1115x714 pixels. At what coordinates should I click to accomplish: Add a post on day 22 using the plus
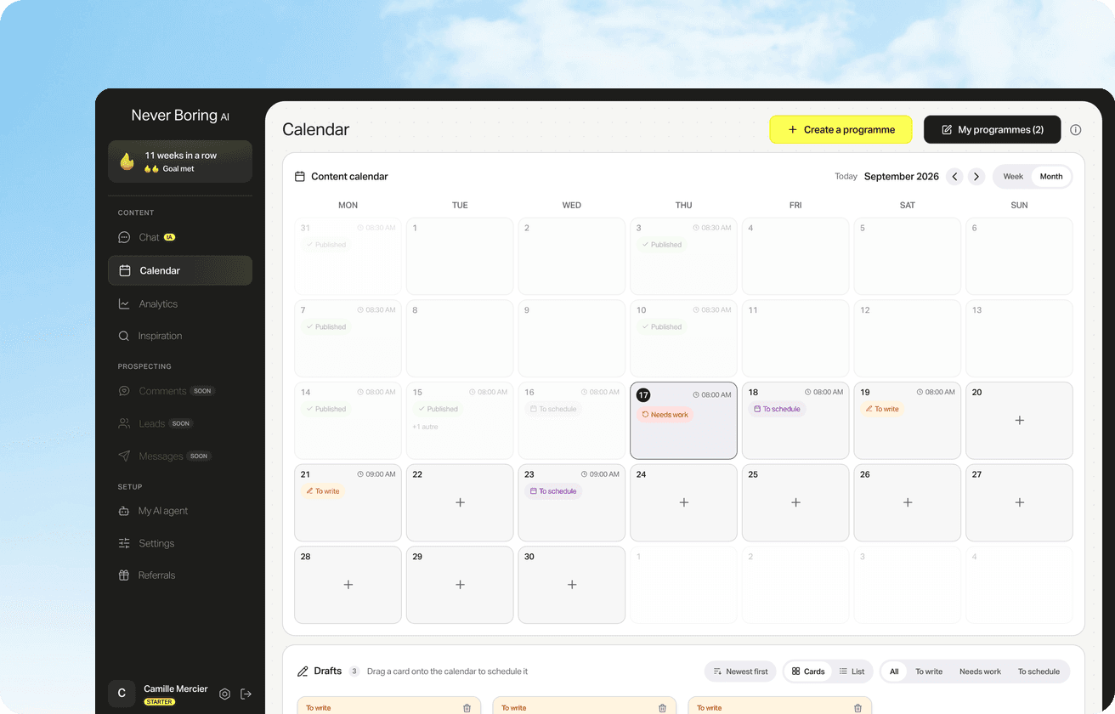point(460,502)
